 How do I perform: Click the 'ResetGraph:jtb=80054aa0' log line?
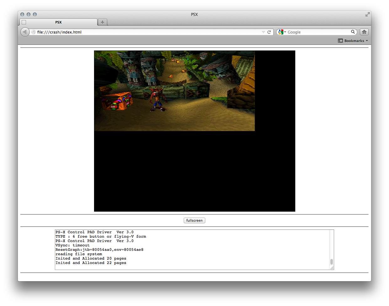[99, 250]
